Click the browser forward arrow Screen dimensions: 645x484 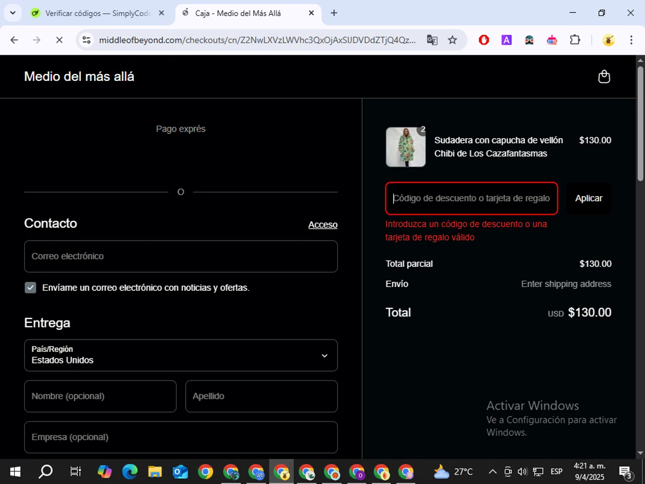tap(37, 40)
